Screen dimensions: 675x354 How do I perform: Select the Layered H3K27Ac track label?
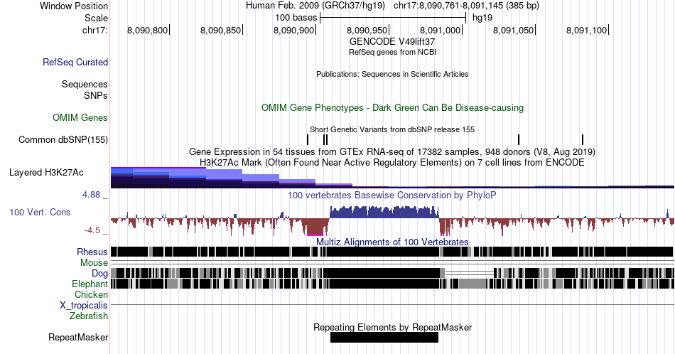46,172
